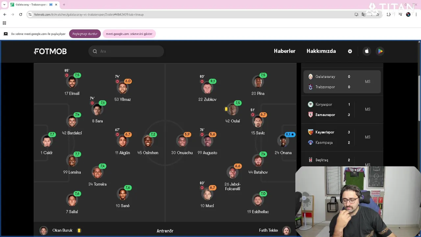This screenshot has height=237, width=421.
Task: Open Hakkımızda menu
Action: point(321,51)
